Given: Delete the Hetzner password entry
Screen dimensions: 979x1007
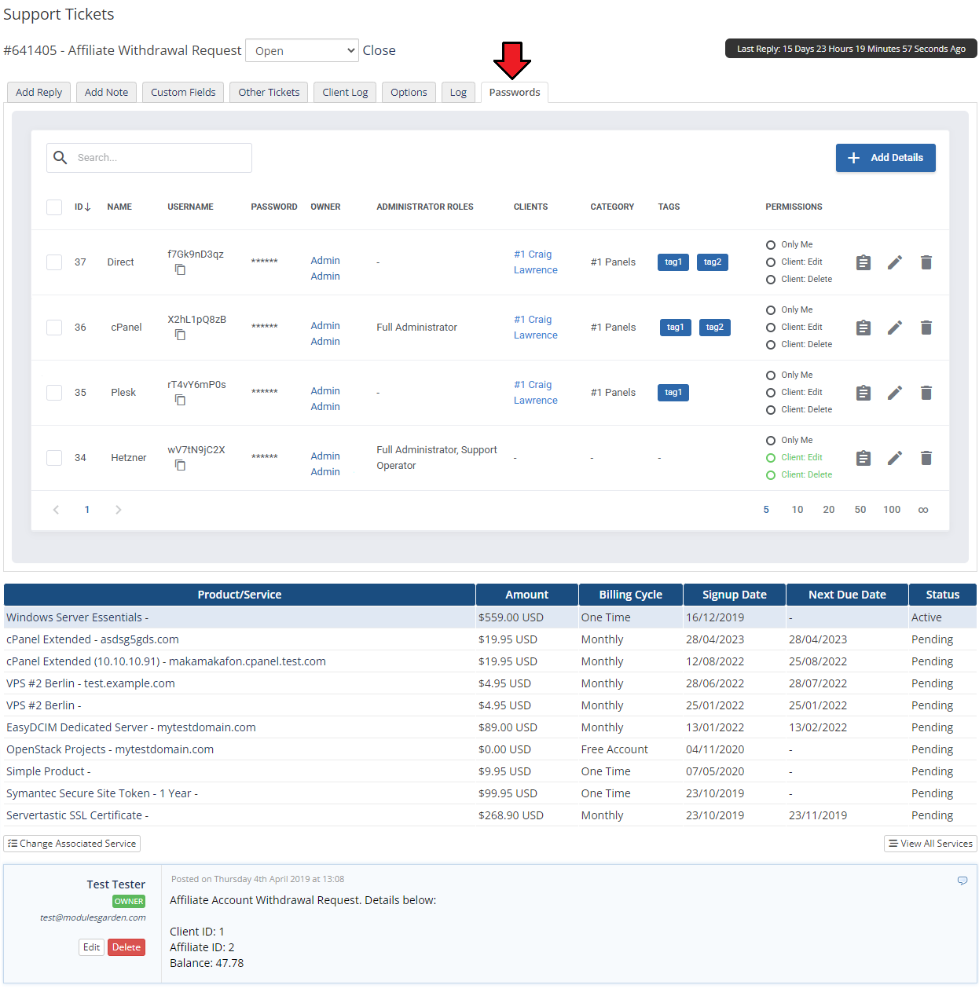Looking at the screenshot, I should (x=926, y=458).
